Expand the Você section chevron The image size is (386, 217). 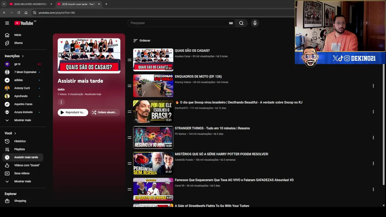15,133
